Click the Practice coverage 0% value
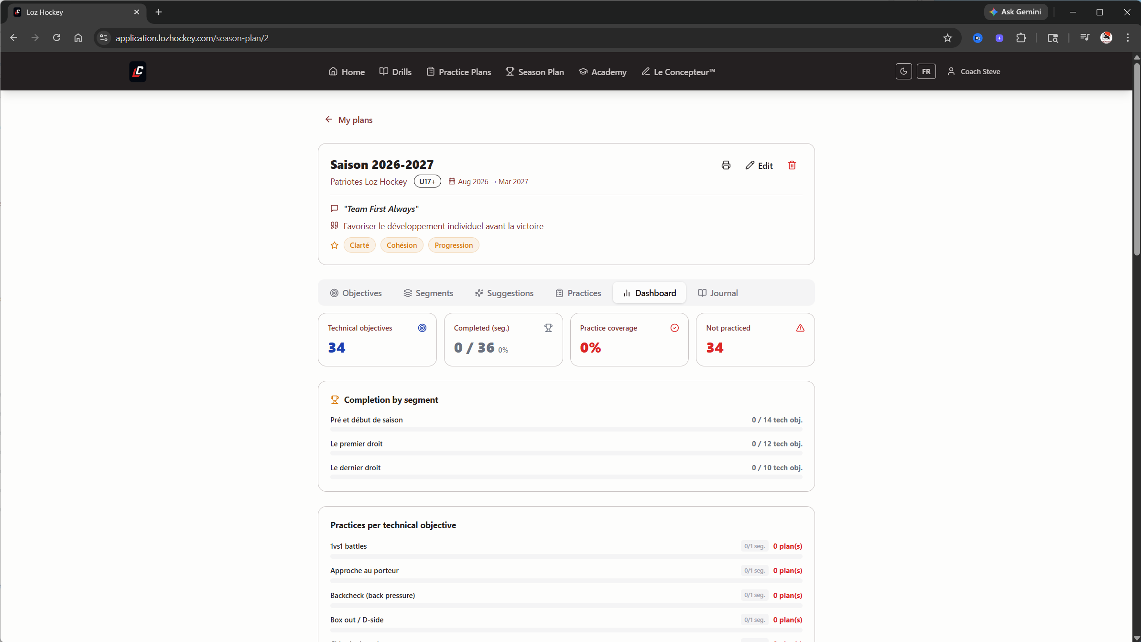Screen dimensions: 1141x642 click(590, 348)
